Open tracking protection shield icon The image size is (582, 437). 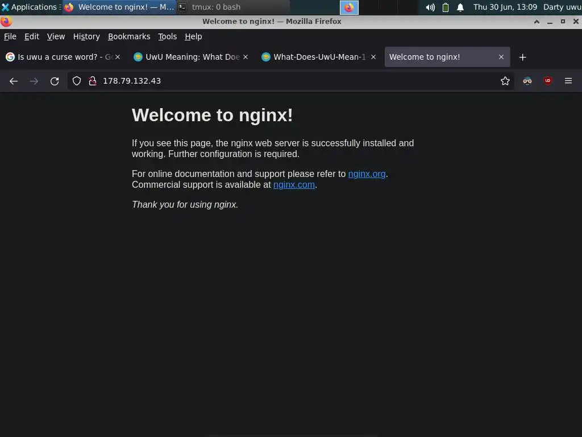(77, 81)
